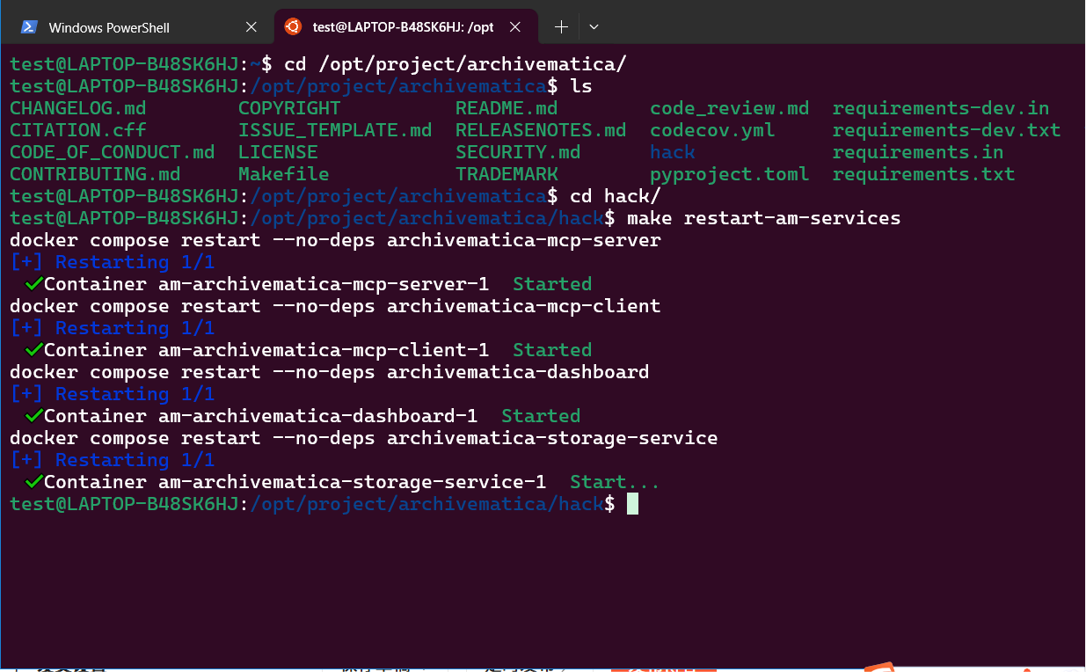Click the SECURITY.md file name

click(x=518, y=152)
